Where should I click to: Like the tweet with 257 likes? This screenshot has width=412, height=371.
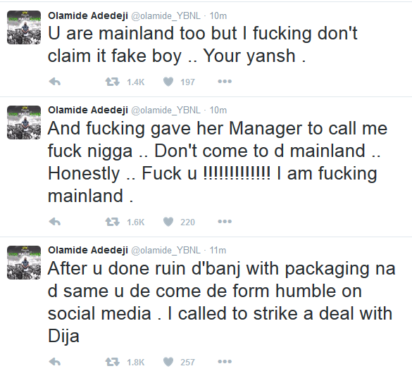(168, 362)
